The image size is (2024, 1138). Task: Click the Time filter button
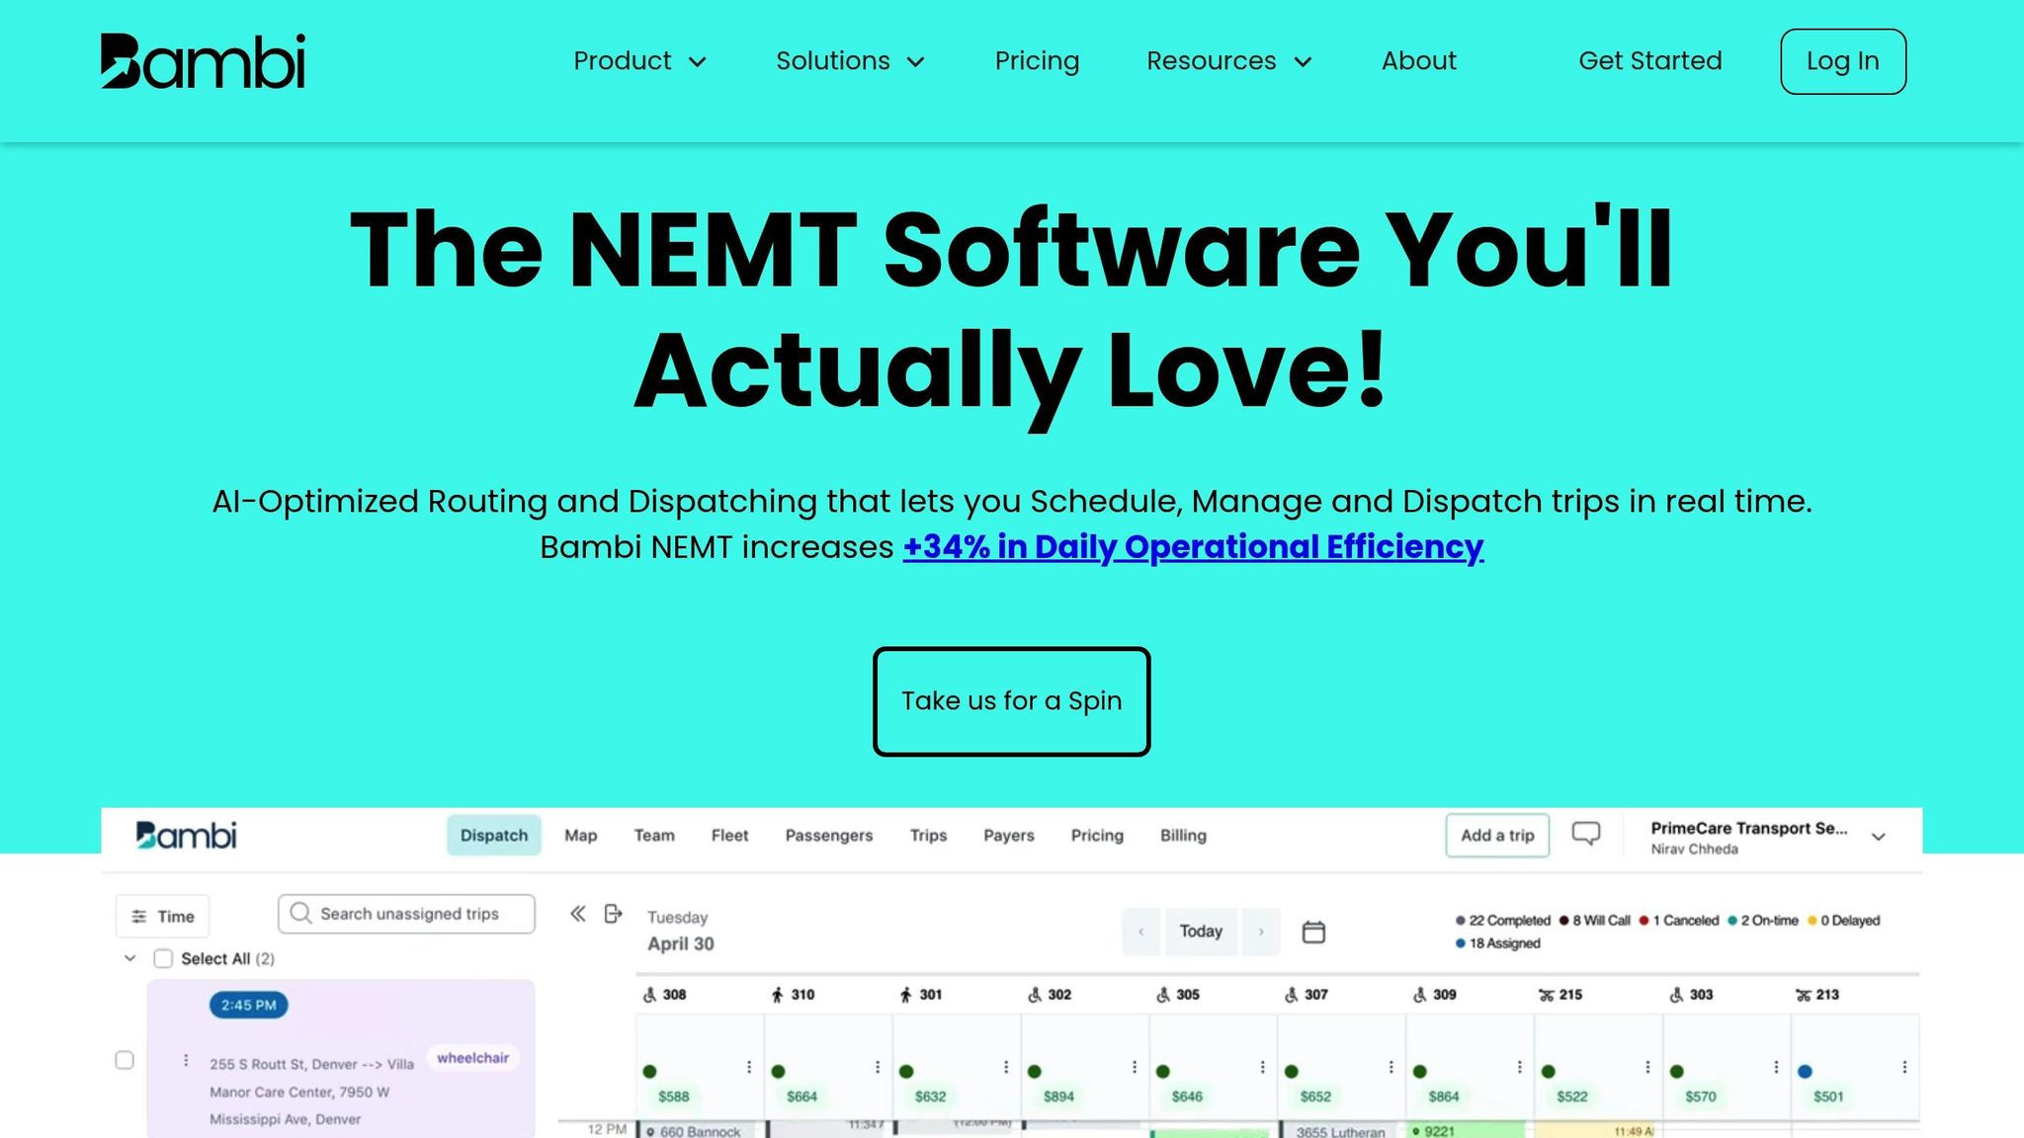pyautogui.click(x=163, y=917)
